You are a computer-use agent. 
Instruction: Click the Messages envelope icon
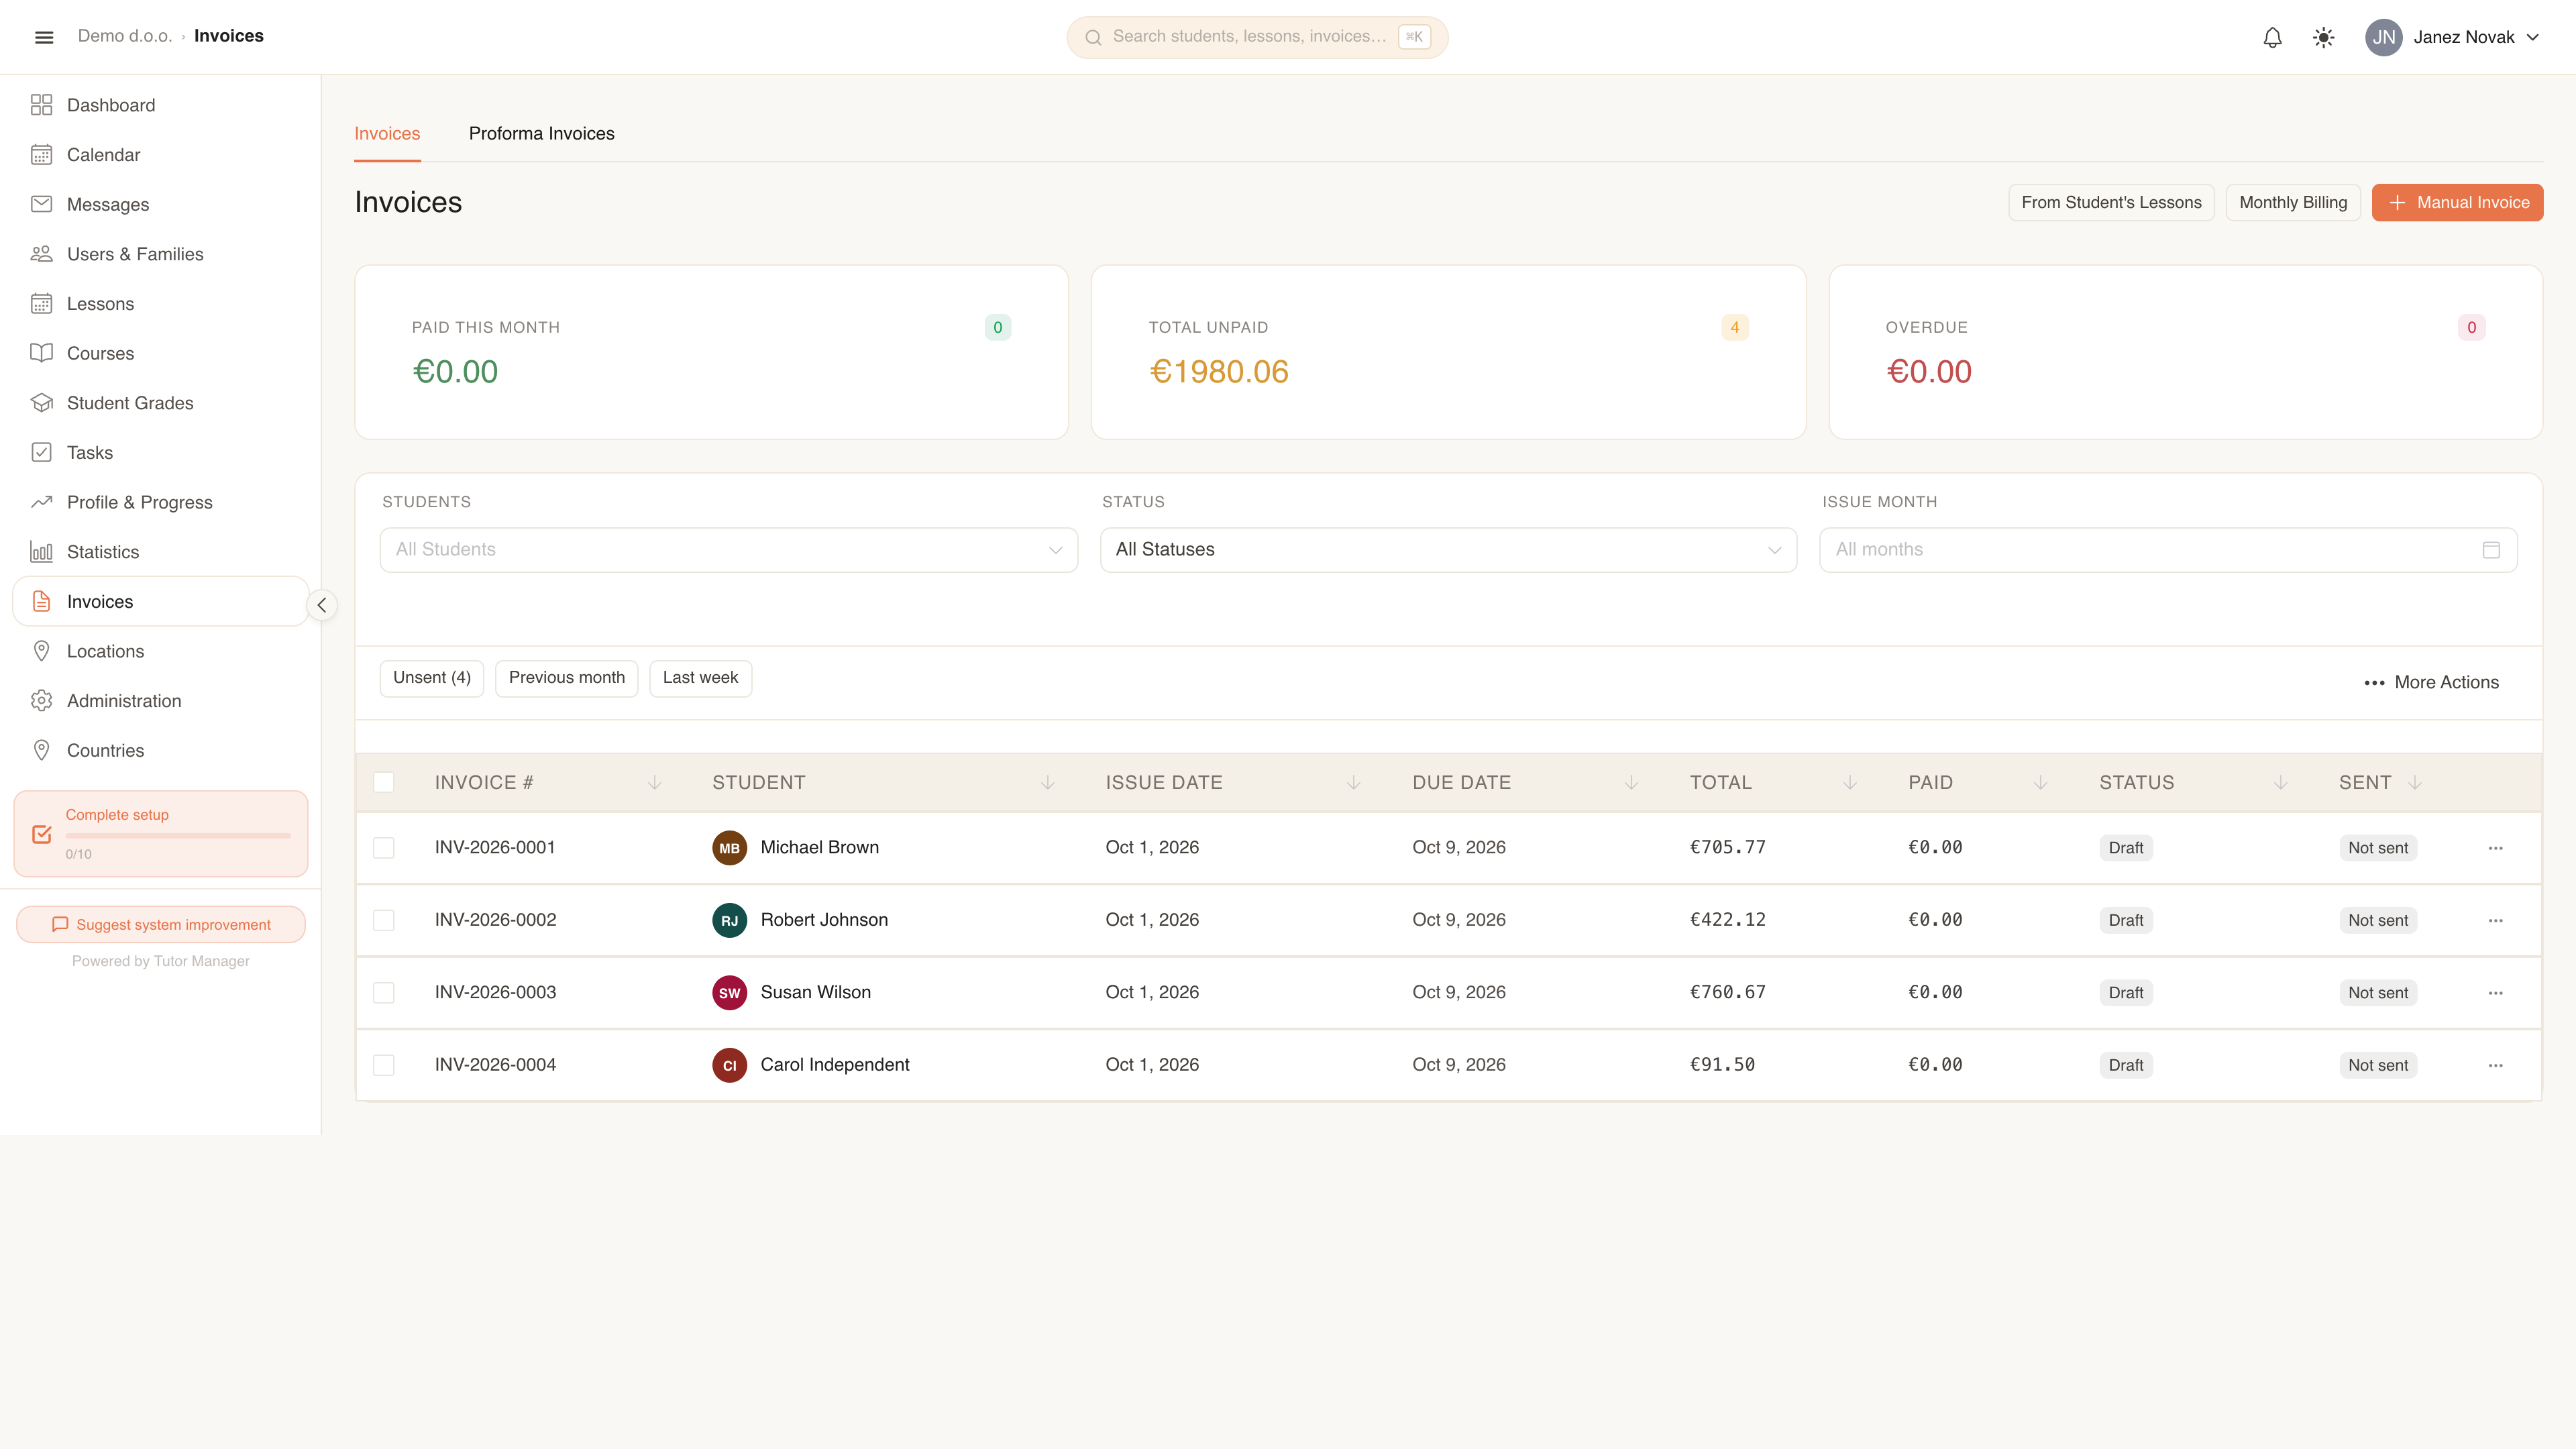tap(41, 204)
